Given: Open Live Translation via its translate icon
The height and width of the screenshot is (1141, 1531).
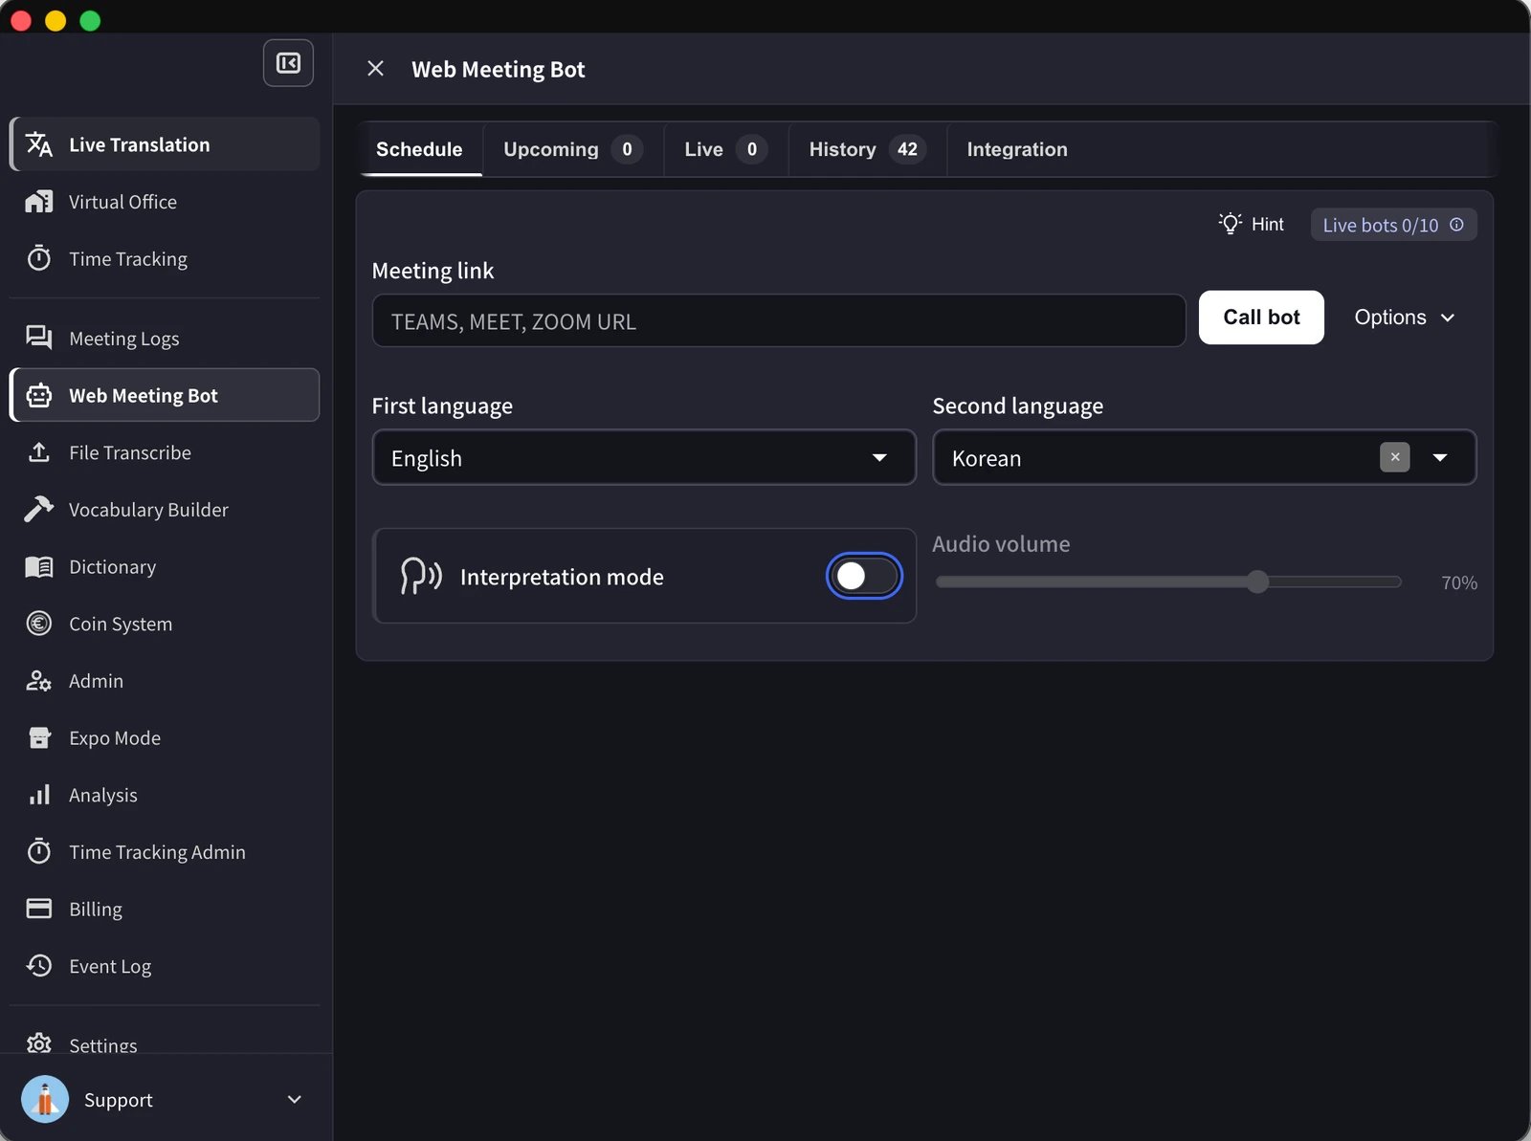Looking at the screenshot, I should coord(39,144).
